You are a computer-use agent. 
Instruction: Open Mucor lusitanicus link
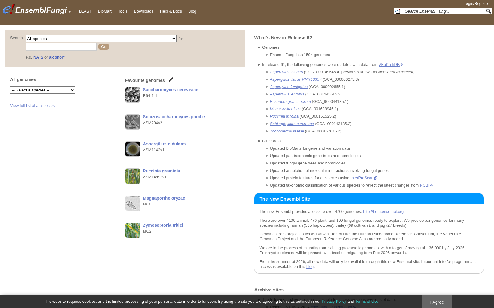(285, 109)
